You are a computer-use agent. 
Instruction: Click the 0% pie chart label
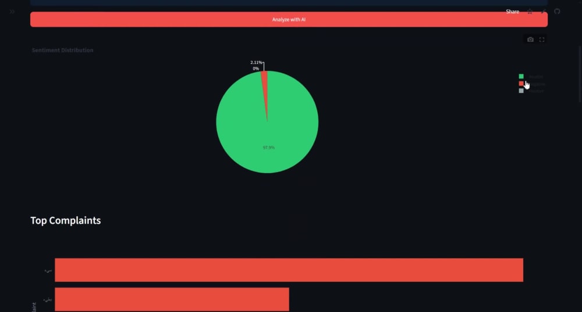[255, 69]
